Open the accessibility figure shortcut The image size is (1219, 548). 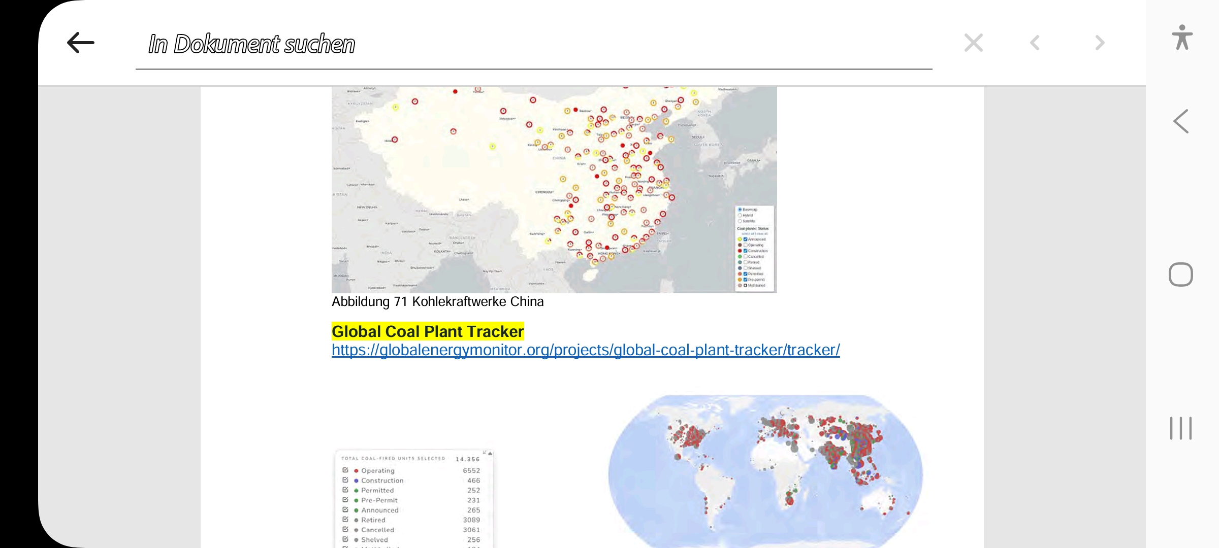coord(1182,38)
